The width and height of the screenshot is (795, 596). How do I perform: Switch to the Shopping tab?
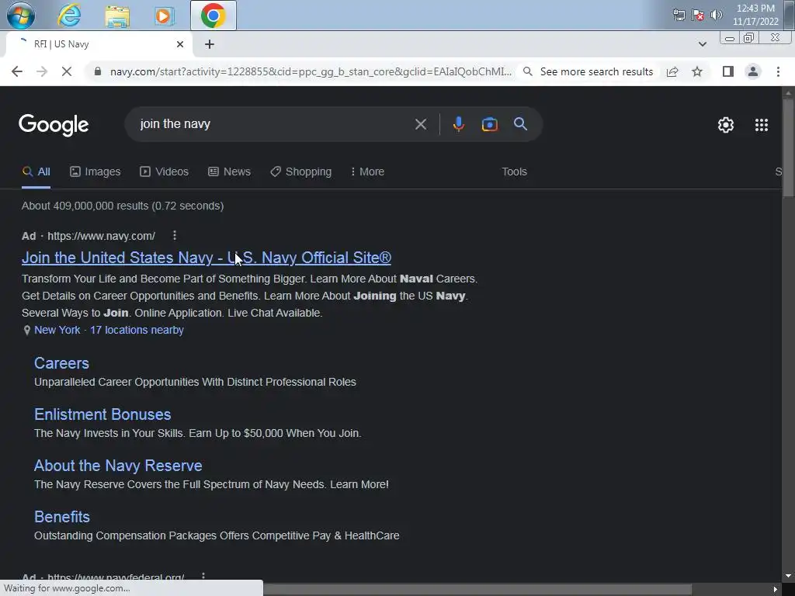click(300, 172)
